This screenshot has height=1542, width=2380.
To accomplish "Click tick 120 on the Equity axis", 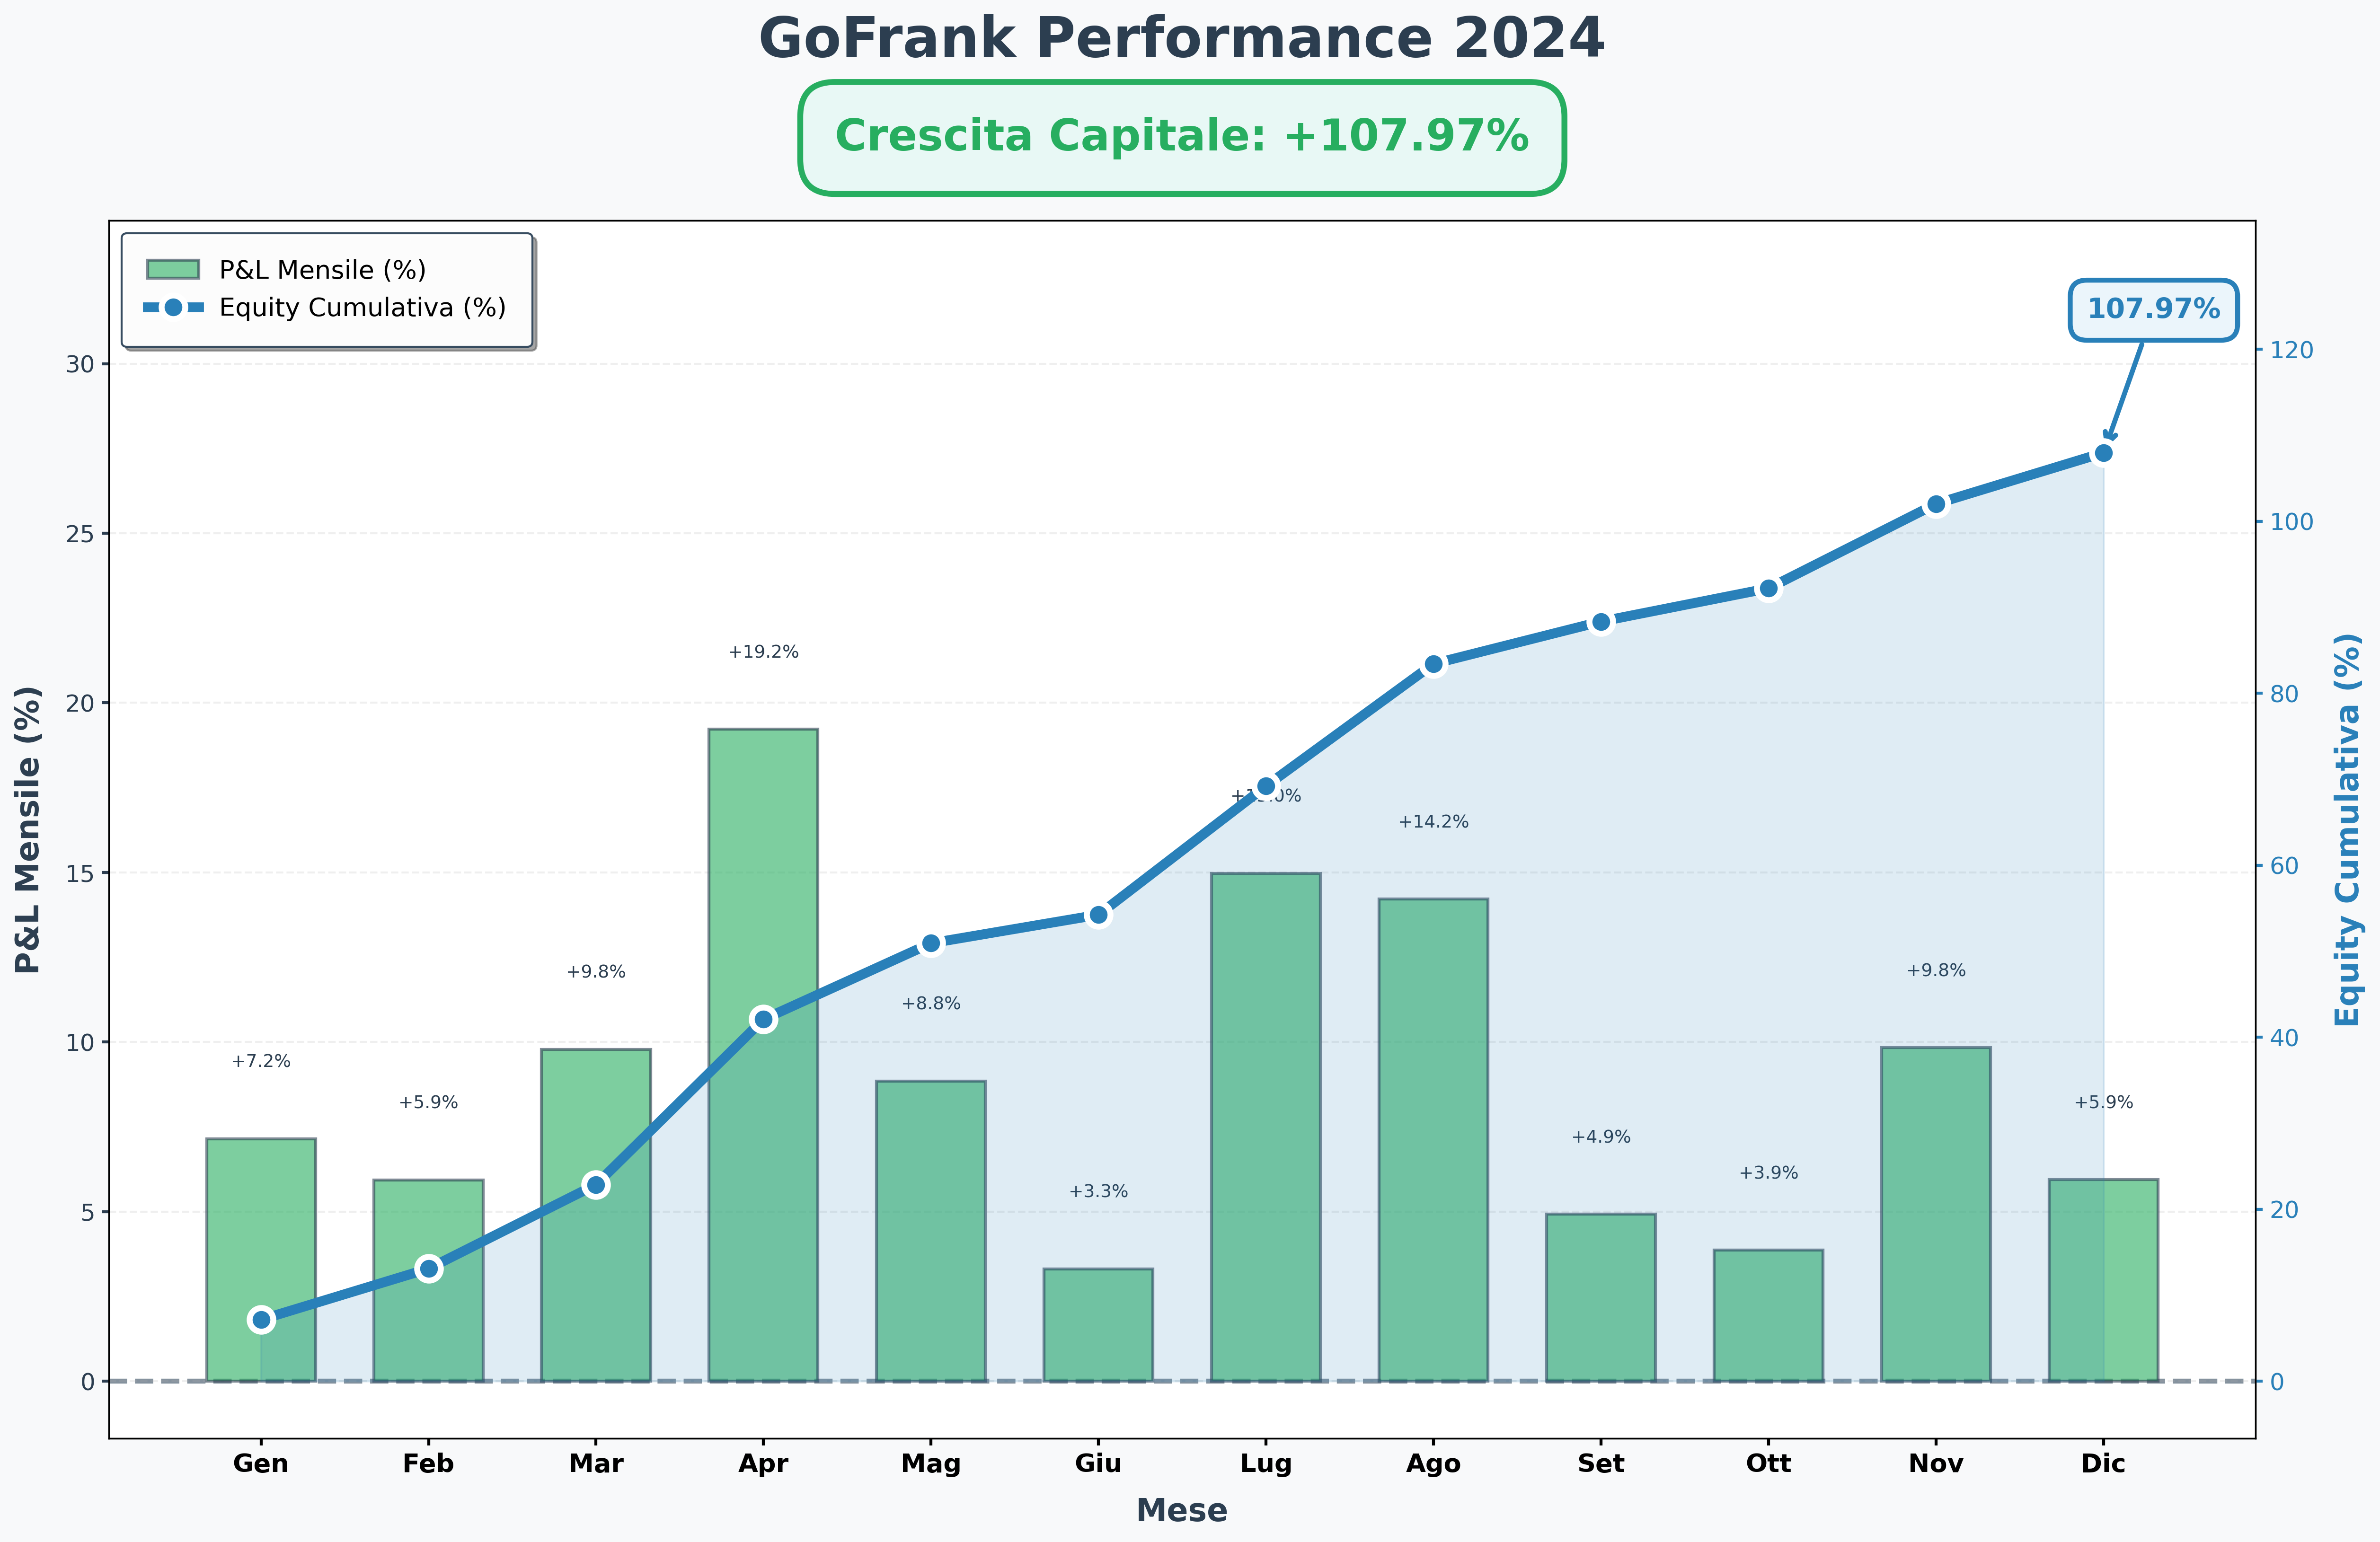I will tap(2292, 350).
